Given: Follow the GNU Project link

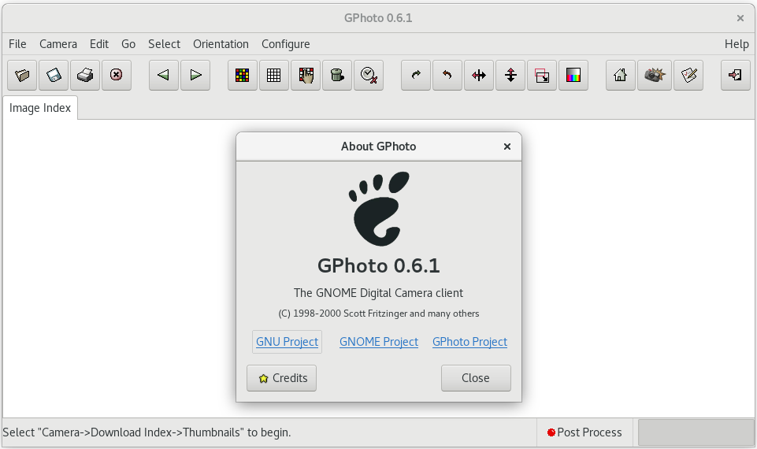Looking at the screenshot, I should coord(287,342).
